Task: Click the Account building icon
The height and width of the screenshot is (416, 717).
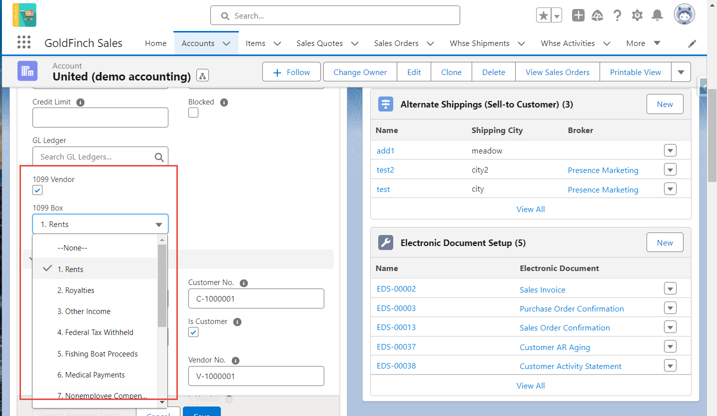Action: pyautogui.click(x=27, y=71)
